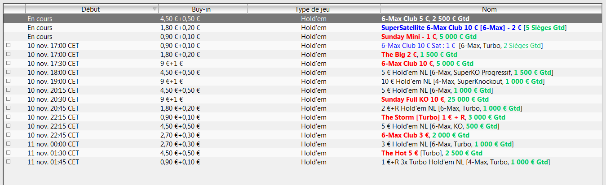Open Sunday Full KO 10 €, 25 000 € Gtd
Screen dimensions: 606x185
[435, 99]
